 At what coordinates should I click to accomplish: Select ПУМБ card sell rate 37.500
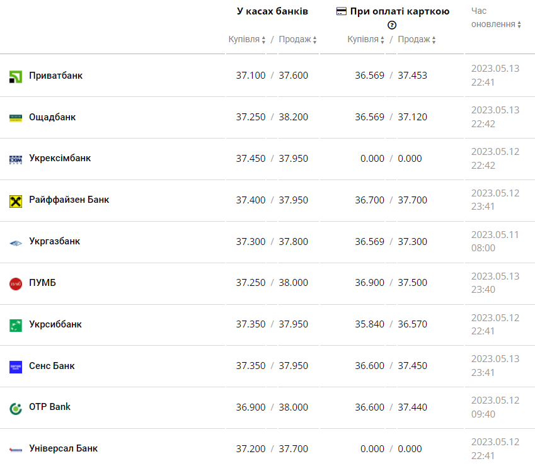click(413, 283)
